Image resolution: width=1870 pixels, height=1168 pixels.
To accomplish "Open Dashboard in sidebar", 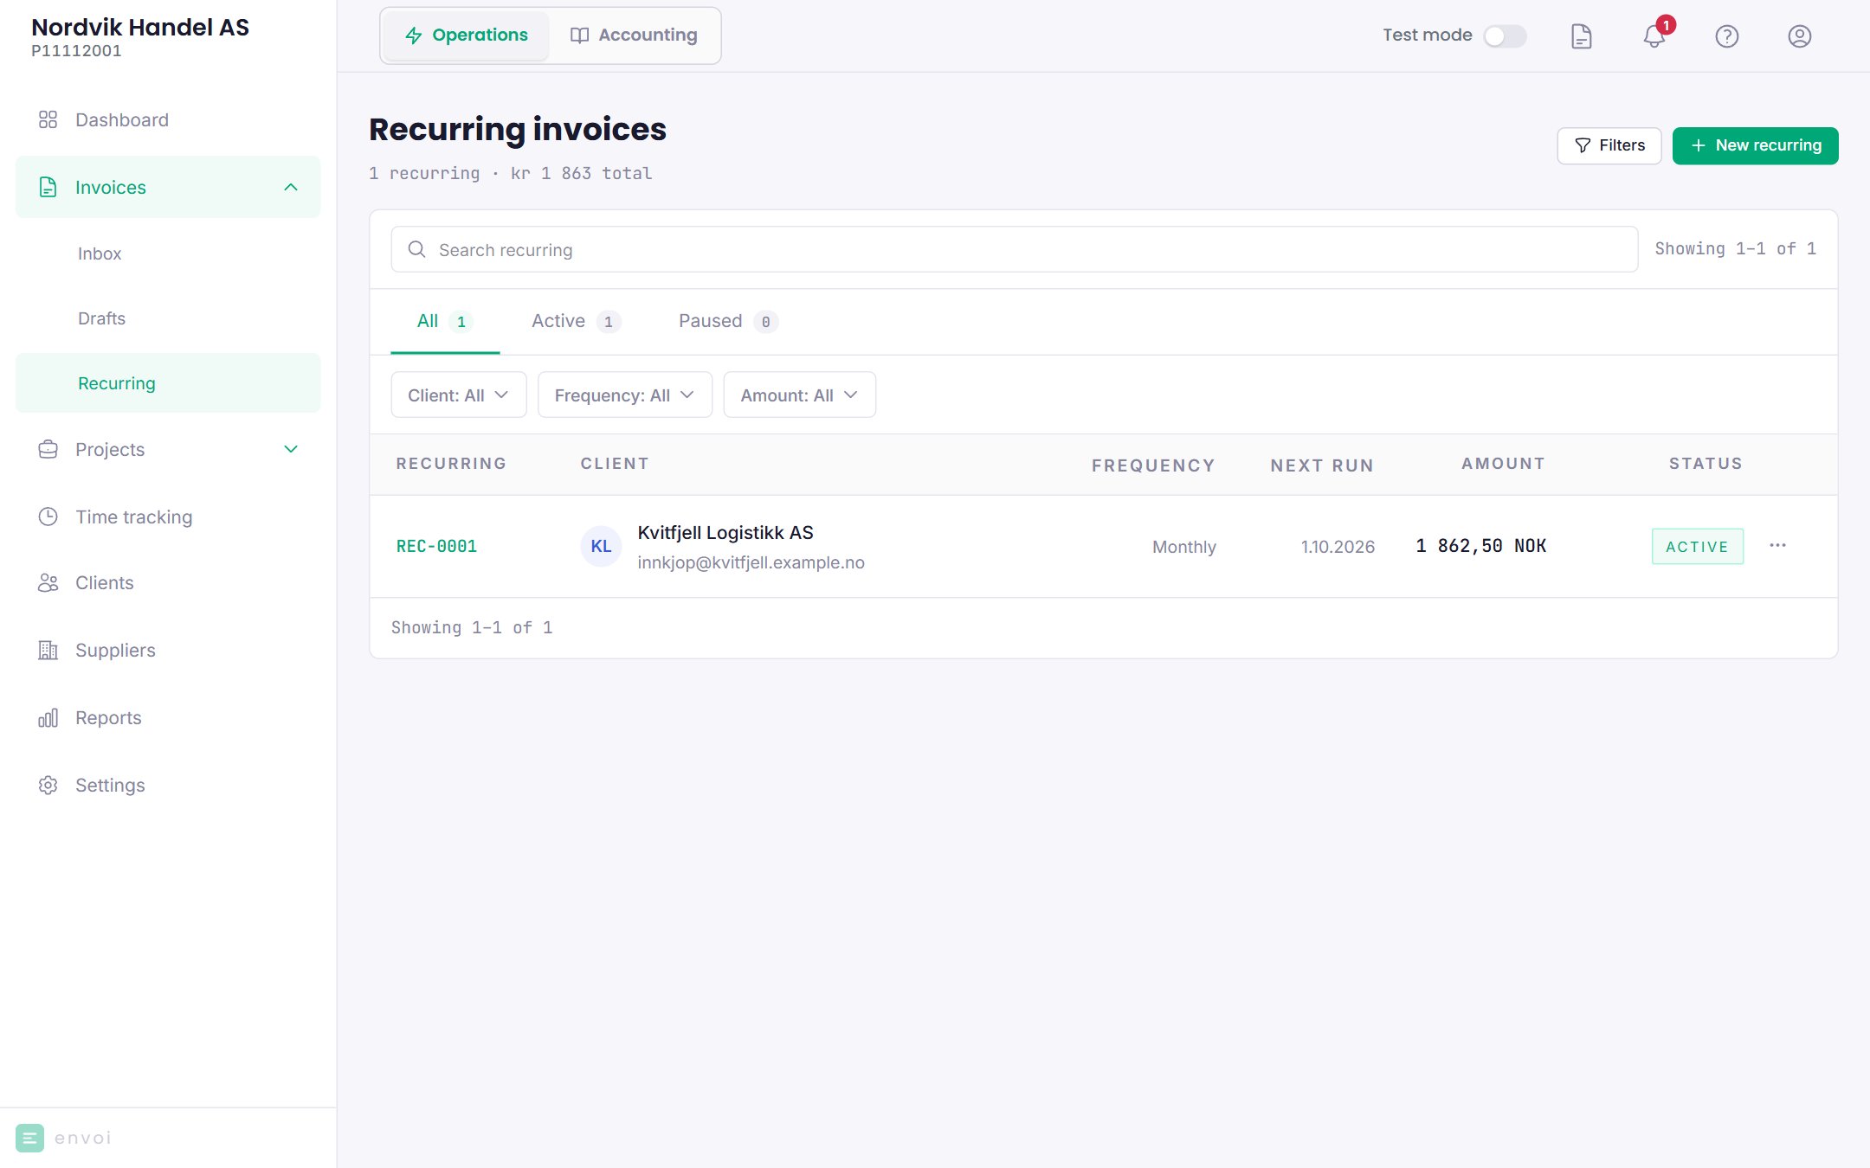I will 168,119.
